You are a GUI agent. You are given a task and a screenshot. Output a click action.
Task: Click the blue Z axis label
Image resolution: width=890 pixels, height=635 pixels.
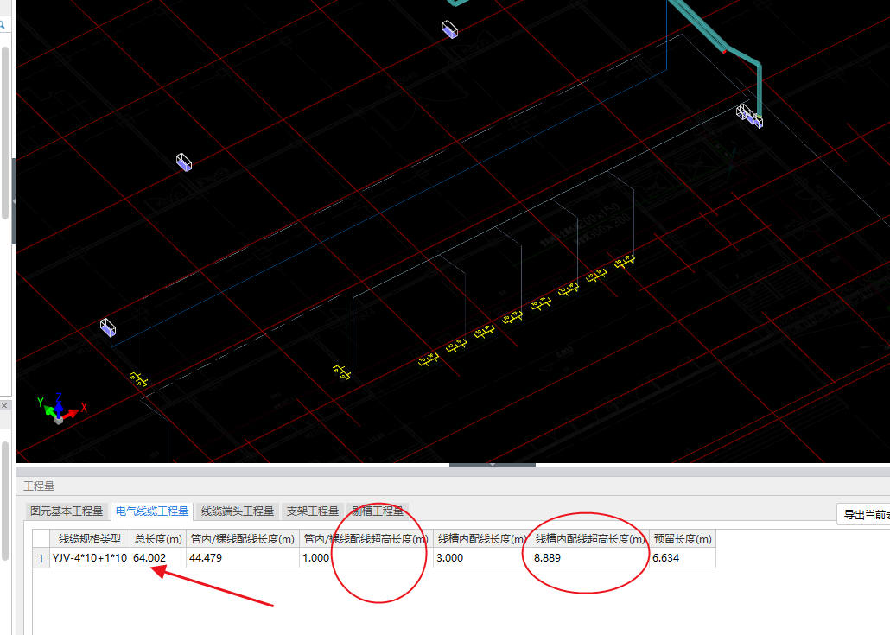(x=59, y=397)
